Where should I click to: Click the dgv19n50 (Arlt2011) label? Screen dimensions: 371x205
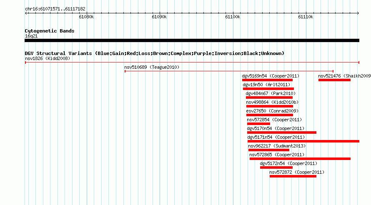click(x=266, y=85)
